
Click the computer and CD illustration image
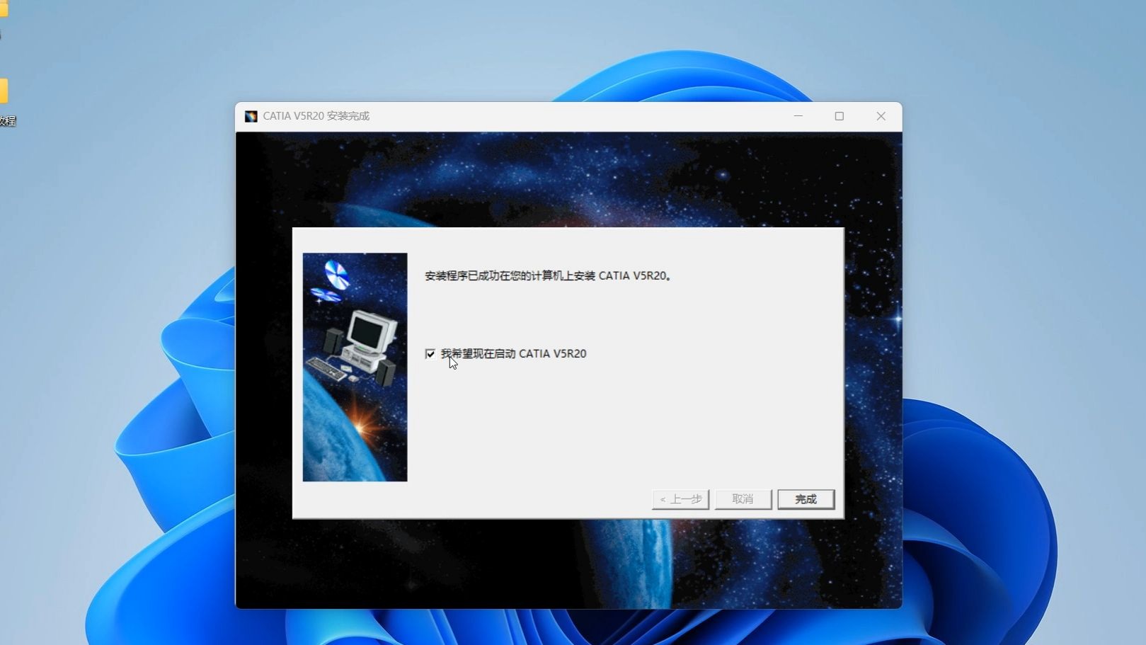(x=355, y=367)
